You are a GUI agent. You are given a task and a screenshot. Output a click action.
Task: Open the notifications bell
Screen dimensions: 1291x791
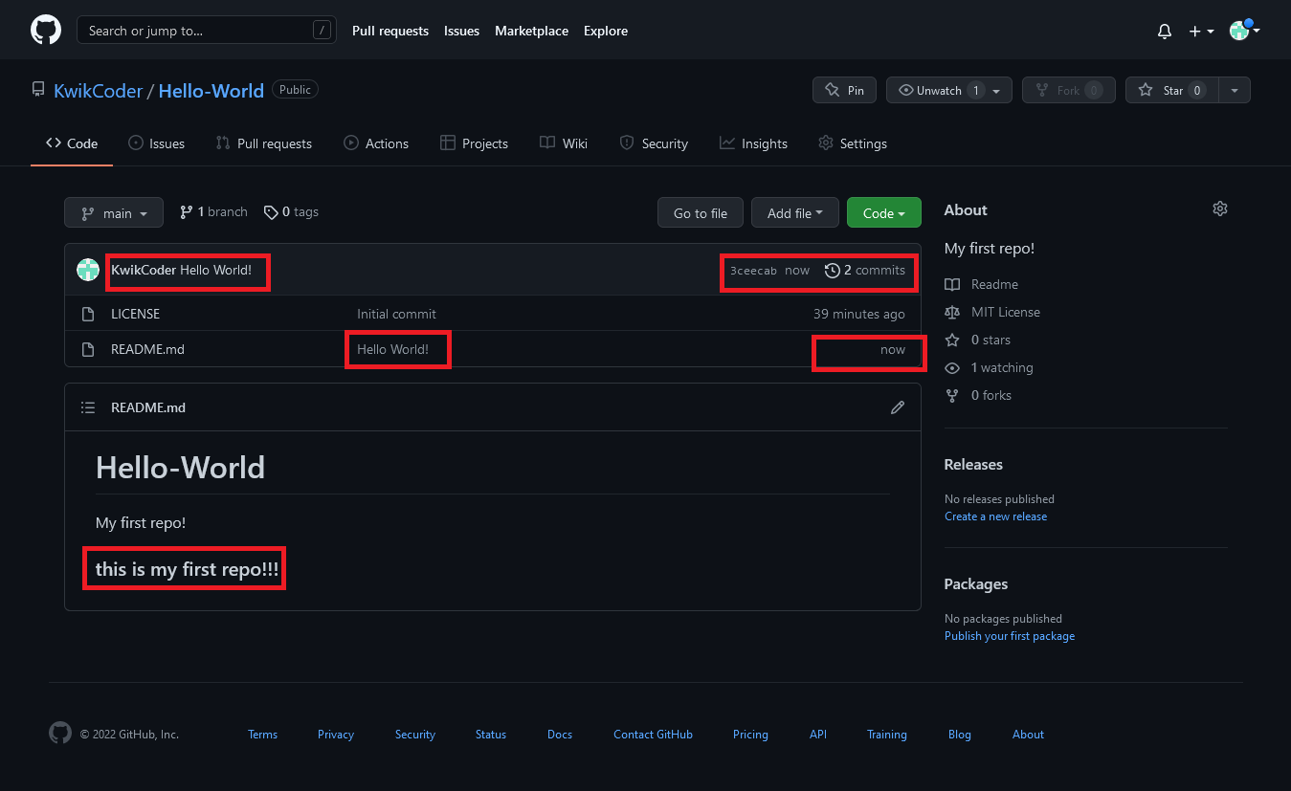(x=1165, y=32)
